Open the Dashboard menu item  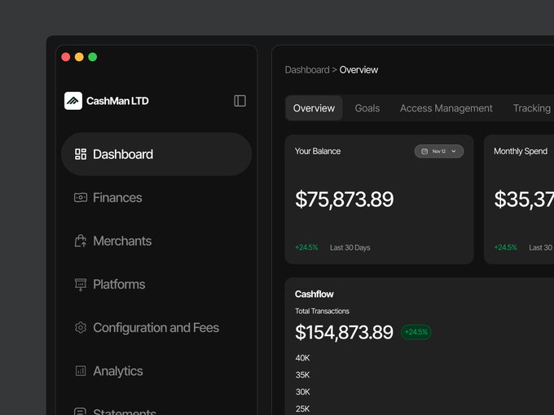pos(156,155)
